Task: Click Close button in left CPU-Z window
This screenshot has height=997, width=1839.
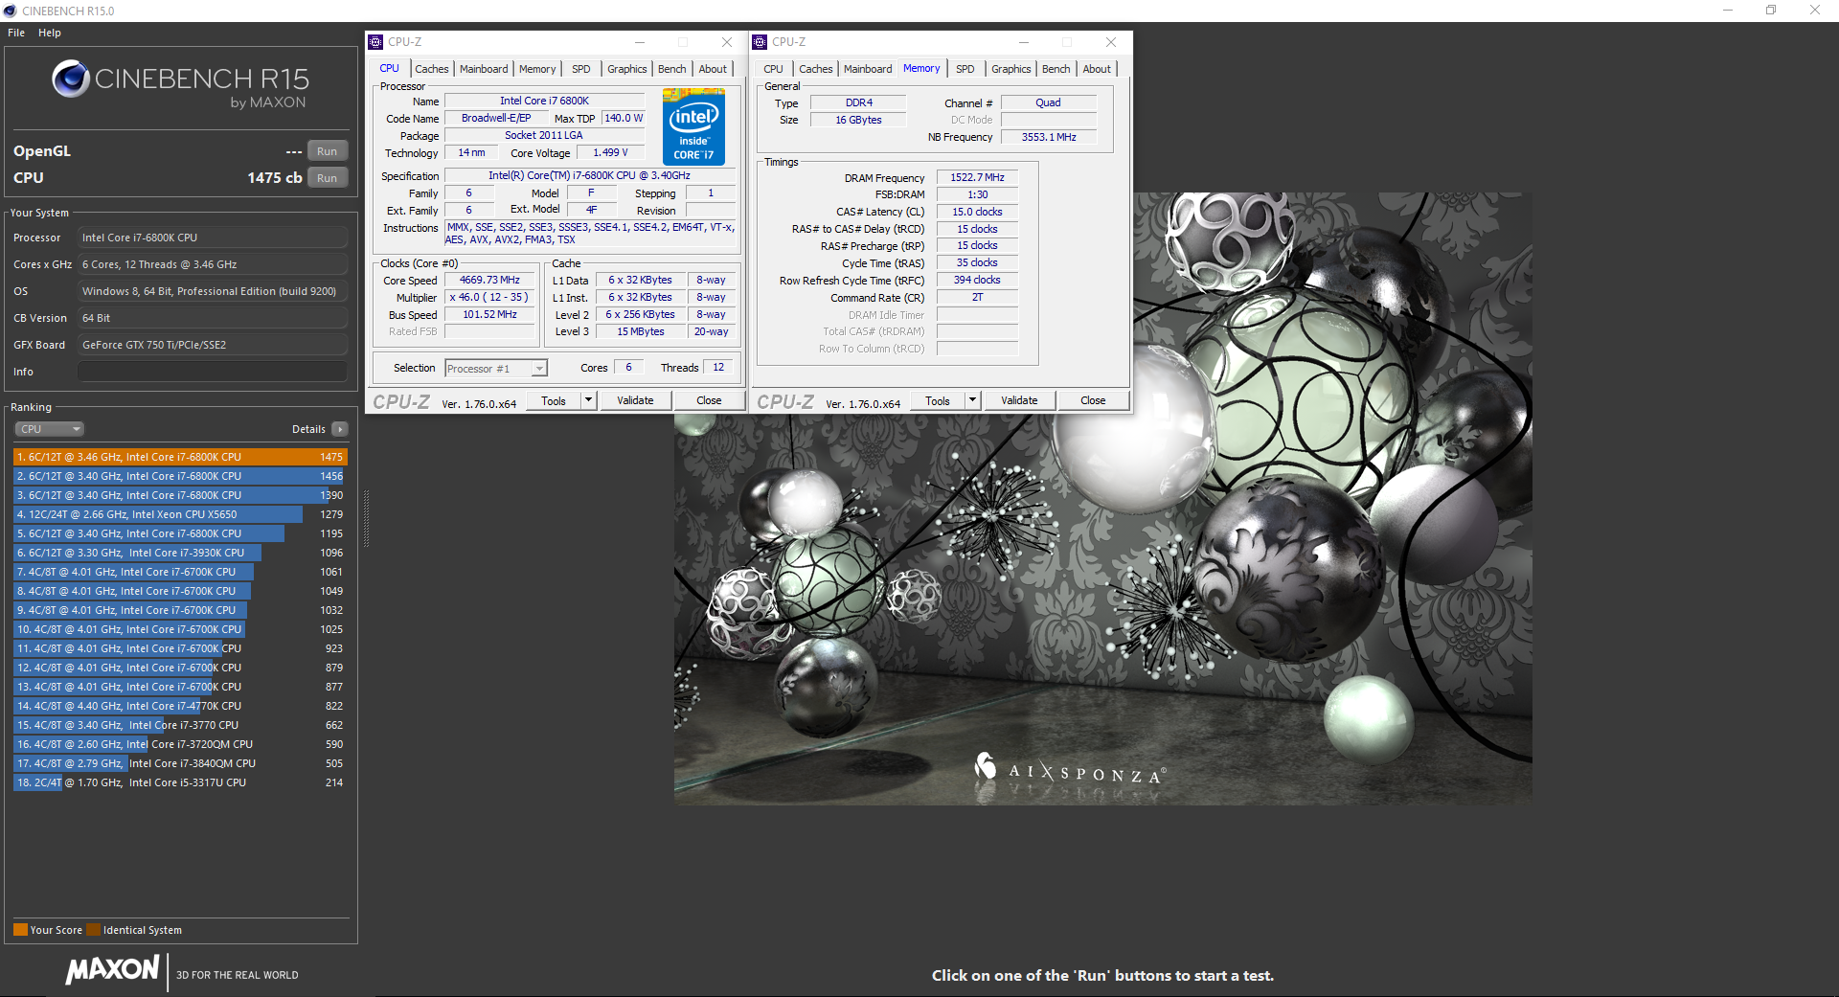Action: [x=709, y=400]
